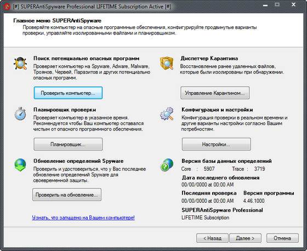The width and height of the screenshot is (307, 251).
Task: Click the Главное меню SUPERAntiSpyware heading
Action: pos(57,21)
